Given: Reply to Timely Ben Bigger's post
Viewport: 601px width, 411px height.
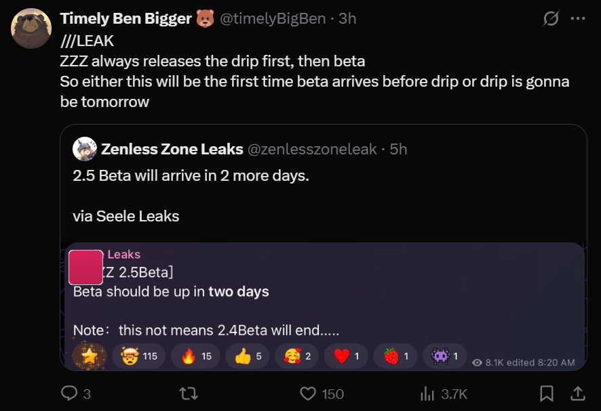Looking at the screenshot, I should (70, 393).
